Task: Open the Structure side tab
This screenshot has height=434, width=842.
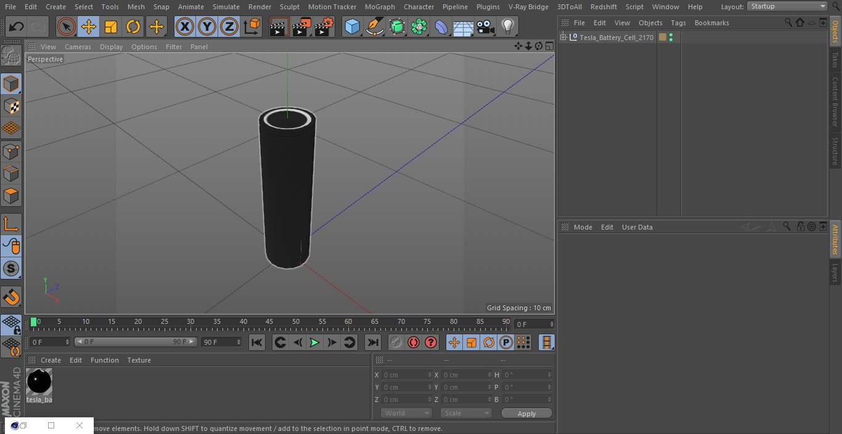Action: [835, 151]
